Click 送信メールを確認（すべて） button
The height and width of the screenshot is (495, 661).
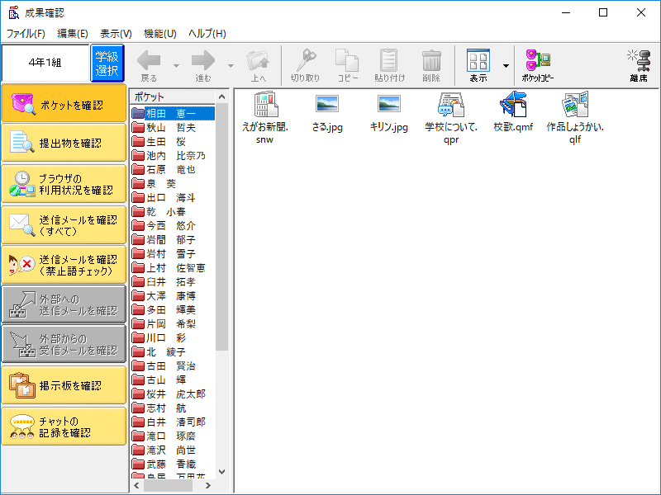tap(64, 224)
